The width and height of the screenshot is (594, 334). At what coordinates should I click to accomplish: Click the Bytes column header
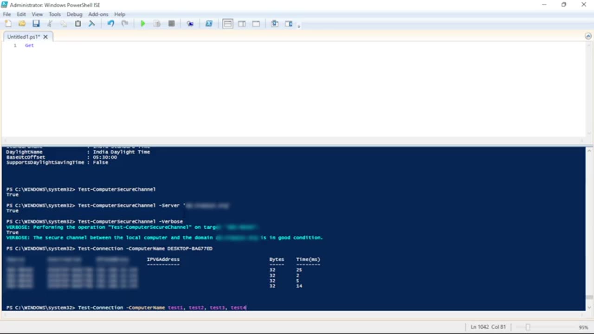tap(277, 259)
